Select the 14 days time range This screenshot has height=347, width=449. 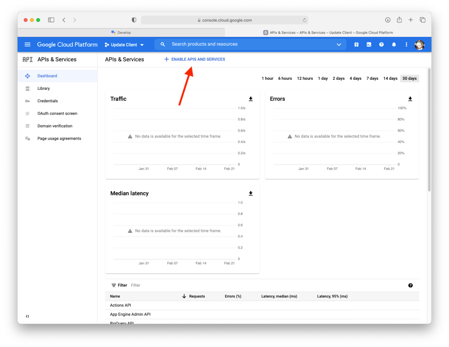(390, 79)
